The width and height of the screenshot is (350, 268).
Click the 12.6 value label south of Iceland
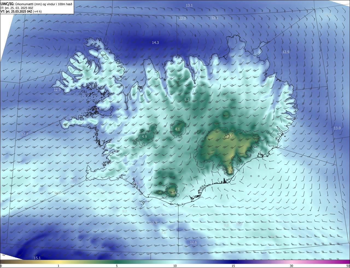(193, 242)
